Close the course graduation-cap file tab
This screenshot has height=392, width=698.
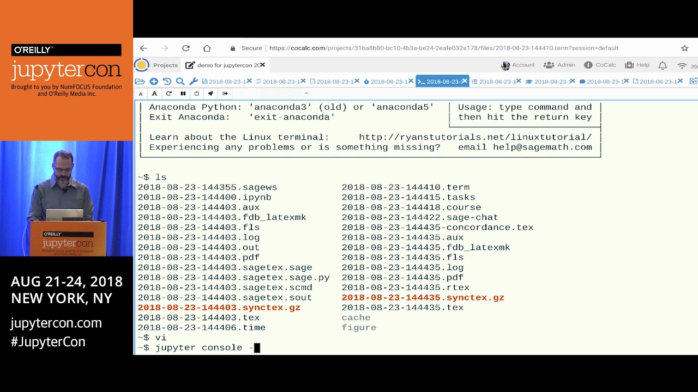tap(573, 82)
